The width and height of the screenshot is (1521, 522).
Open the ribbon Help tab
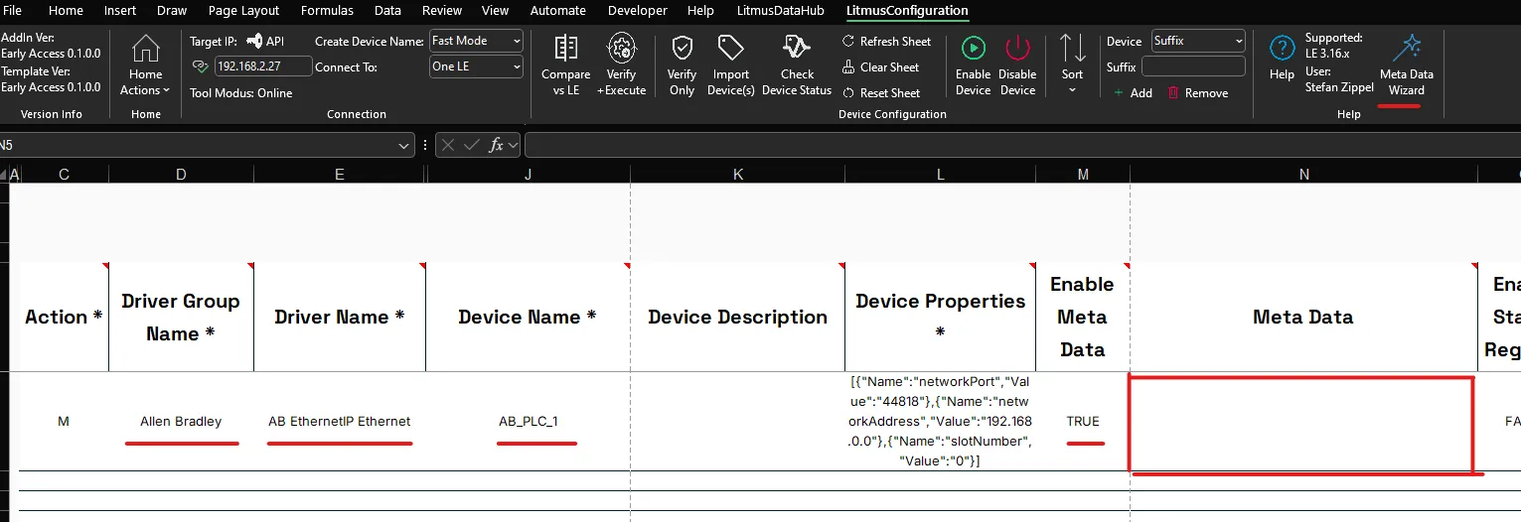tap(700, 11)
